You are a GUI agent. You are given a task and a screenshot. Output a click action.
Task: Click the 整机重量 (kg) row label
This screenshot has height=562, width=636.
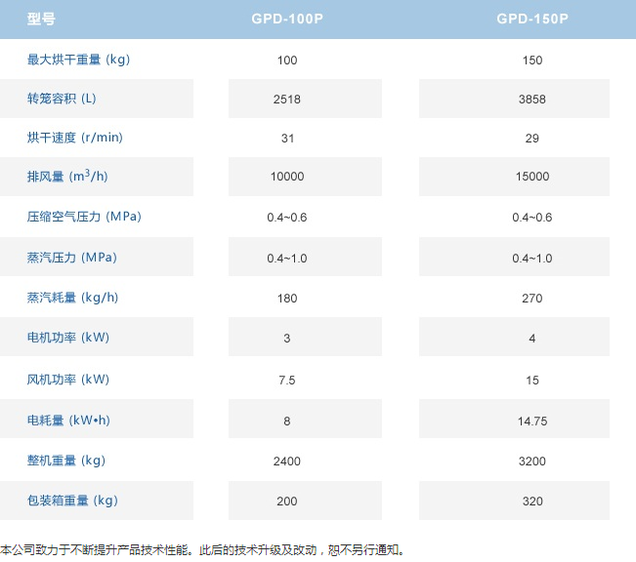pyautogui.click(x=66, y=461)
